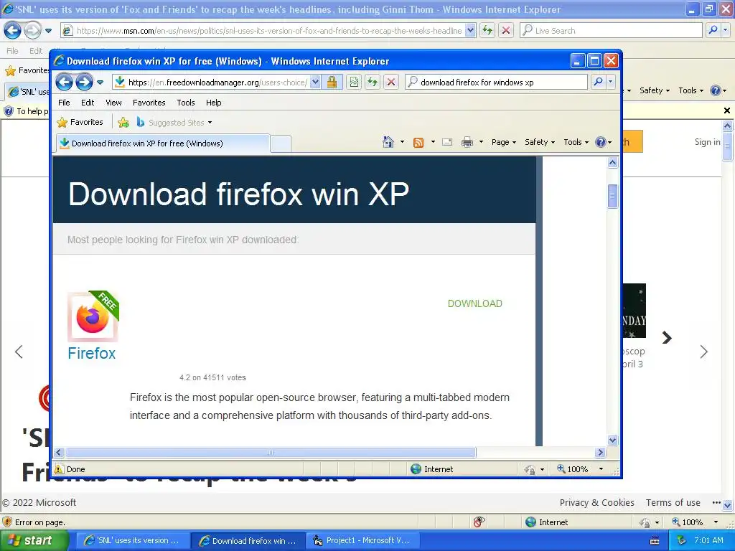Open Tools menu in front menu bar
The image size is (735, 551).
(186, 103)
